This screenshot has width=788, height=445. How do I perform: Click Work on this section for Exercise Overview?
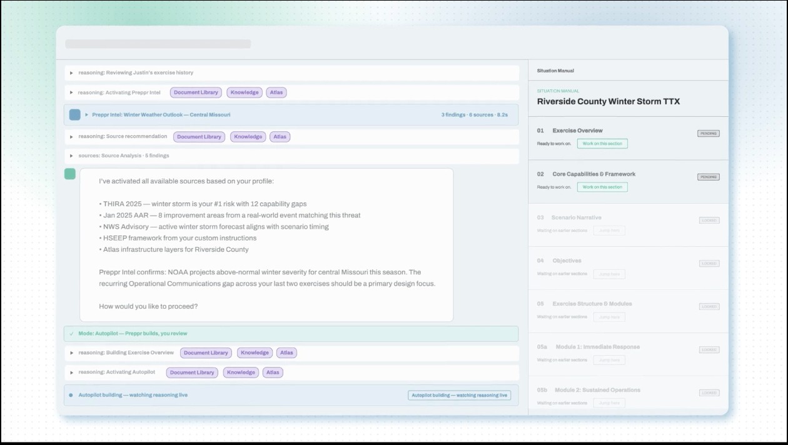(x=602, y=144)
